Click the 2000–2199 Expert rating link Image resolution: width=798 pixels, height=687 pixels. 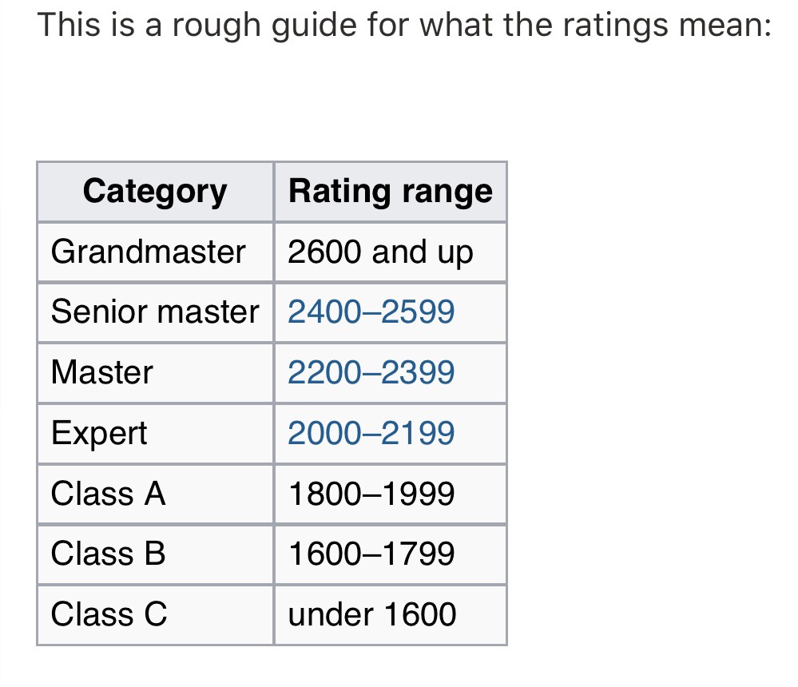371,434
